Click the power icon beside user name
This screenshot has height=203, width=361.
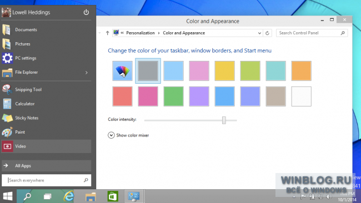coord(86,12)
